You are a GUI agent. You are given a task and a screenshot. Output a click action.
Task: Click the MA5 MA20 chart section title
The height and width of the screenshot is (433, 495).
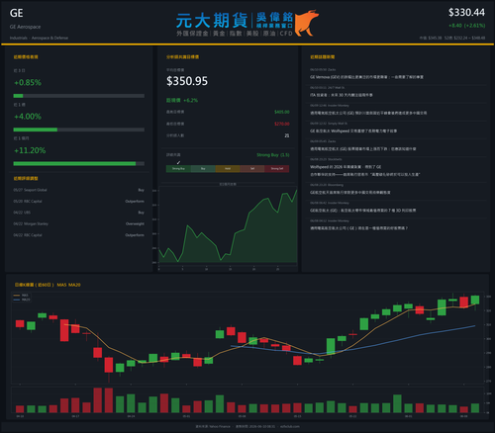48,285
